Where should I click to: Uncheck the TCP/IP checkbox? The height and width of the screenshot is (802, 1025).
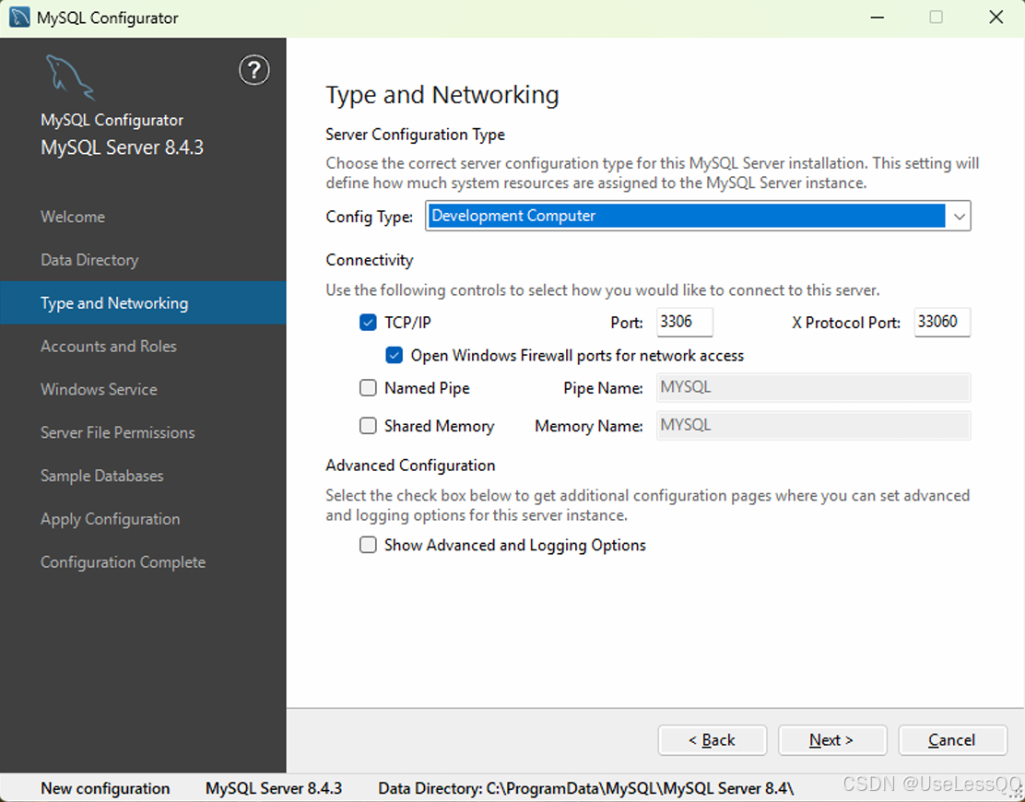pos(368,323)
